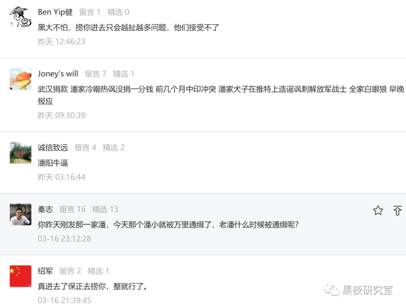Select Ben Yip健's 留言 1 count
The height and width of the screenshot is (308, 406).
(89, 12)
